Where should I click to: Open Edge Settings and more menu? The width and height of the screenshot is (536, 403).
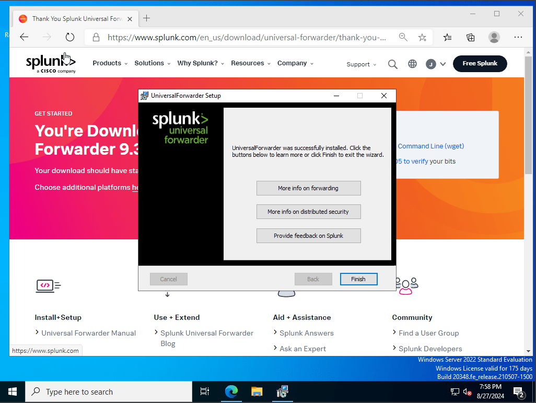pos(518,37)
